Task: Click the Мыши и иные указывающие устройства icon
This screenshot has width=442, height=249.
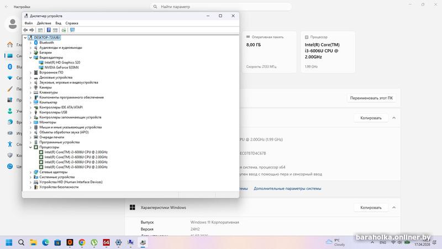Action: pyautogui.click(x=36, y=127)
